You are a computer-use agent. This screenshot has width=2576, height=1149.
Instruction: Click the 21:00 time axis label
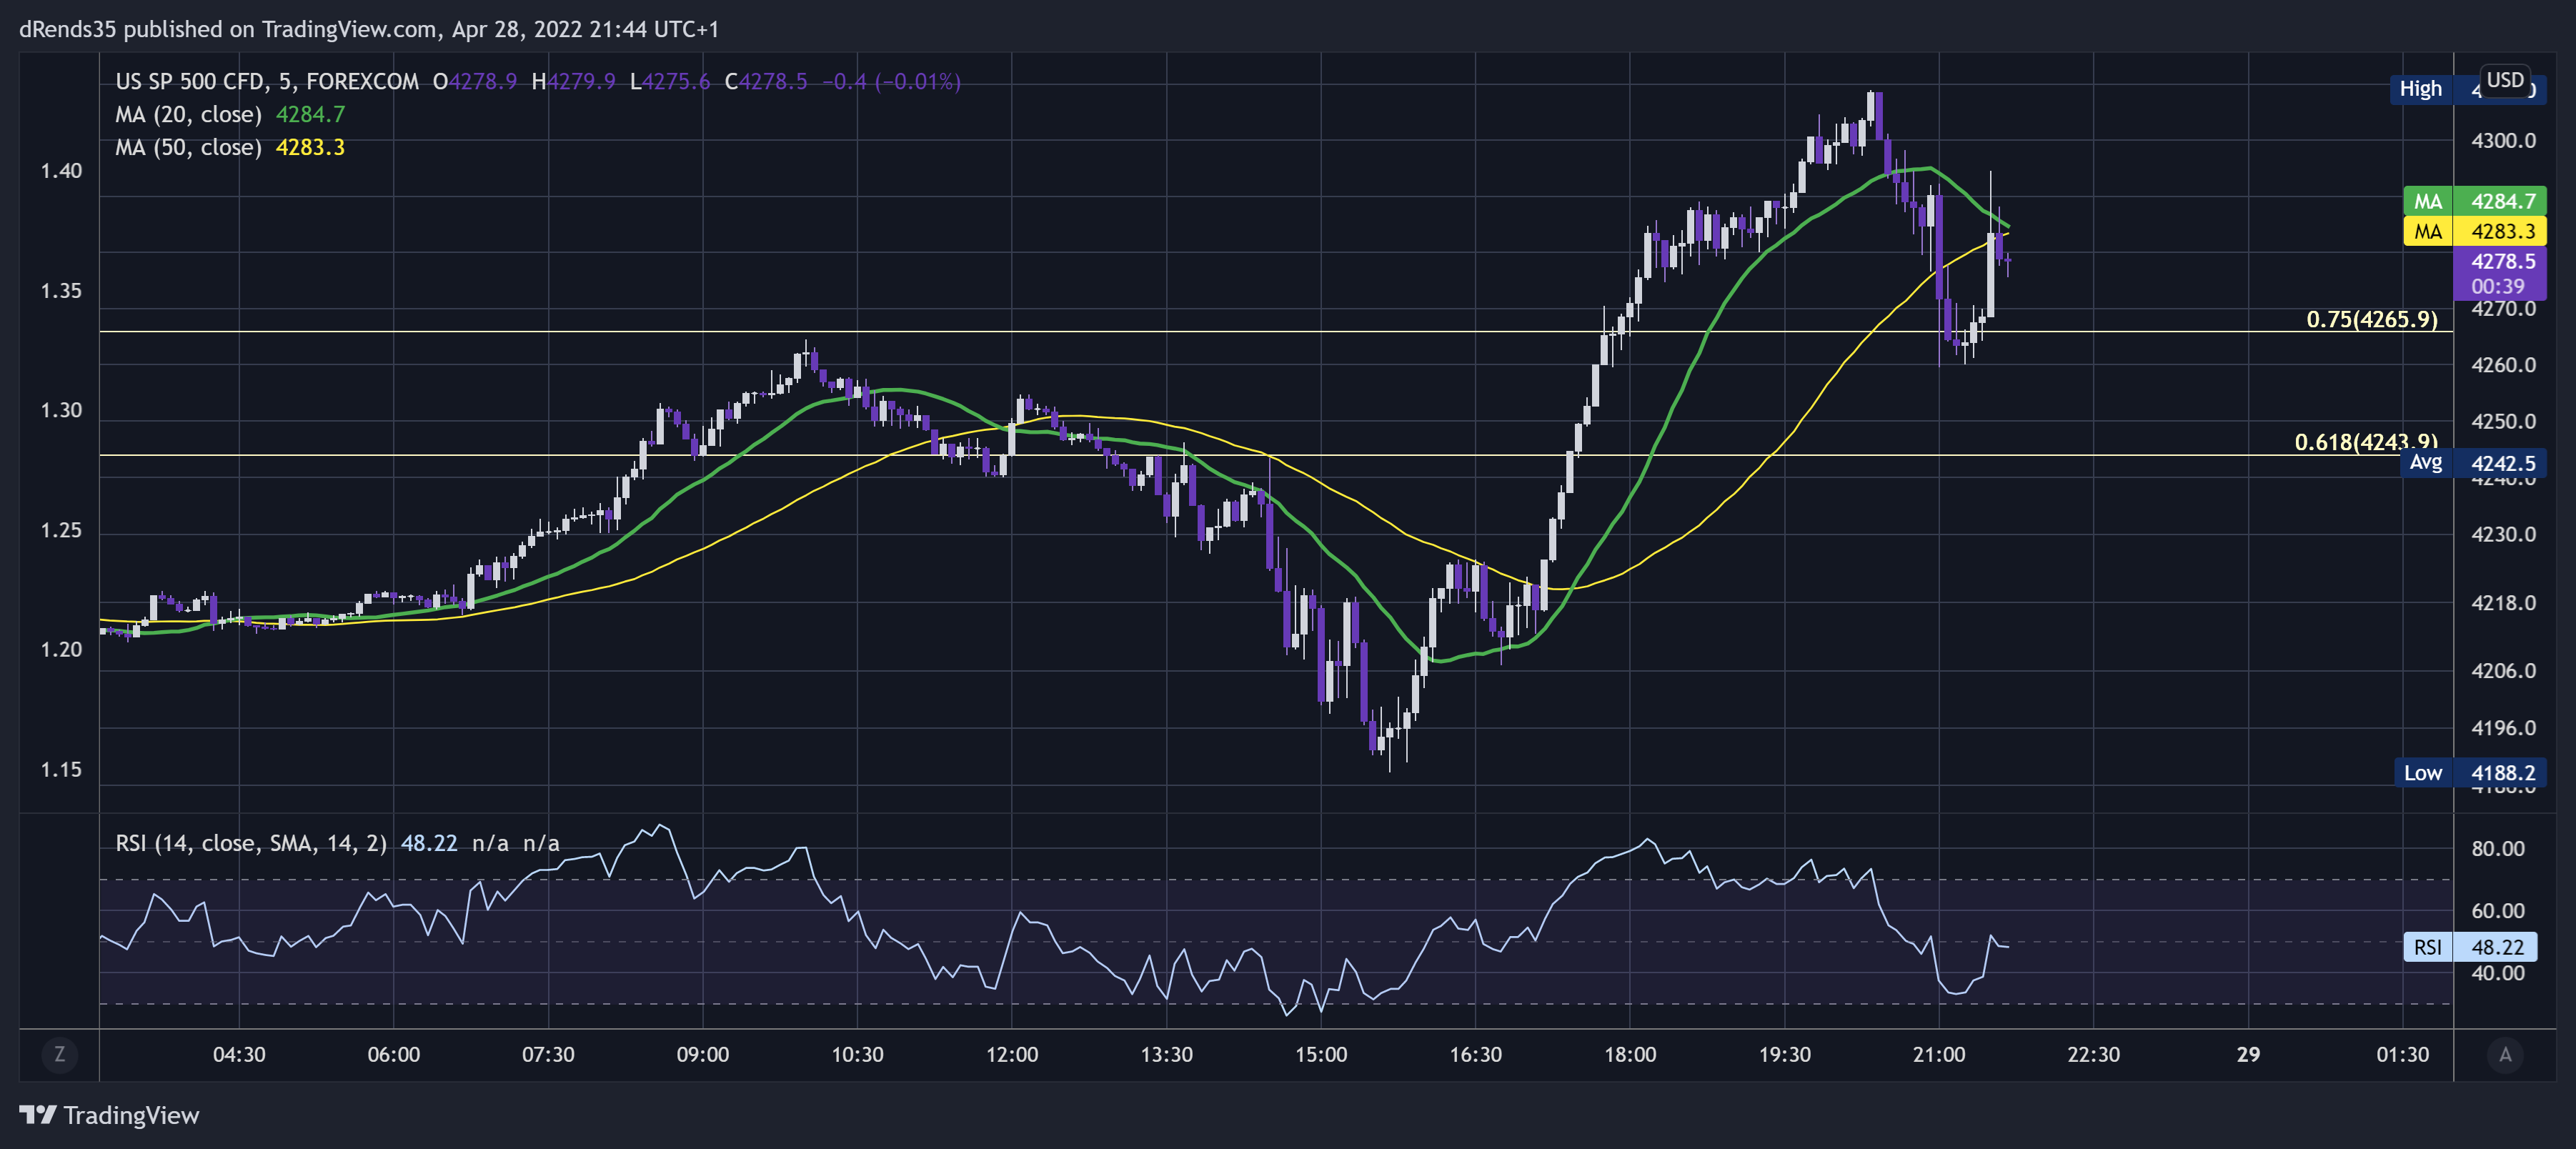pos(1939,1054)
